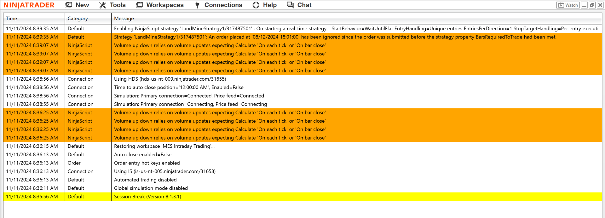Select 'Order entry hot keys enabled' row
The height and width of the screenshot is (218, 605).
click(302, 163)
